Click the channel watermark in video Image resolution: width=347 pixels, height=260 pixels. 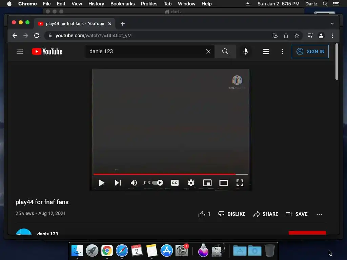237,82
